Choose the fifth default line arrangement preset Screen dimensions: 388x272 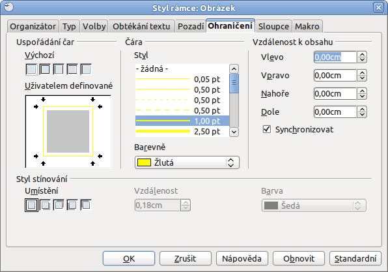(x=86, y=69)
